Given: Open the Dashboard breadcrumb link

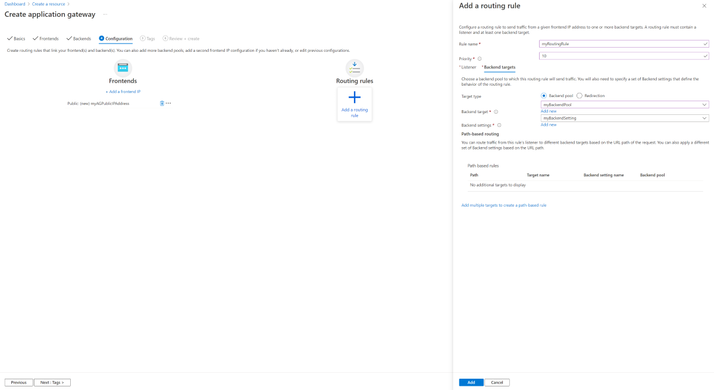Looking at the screenshot, I should tap(15, 4).
